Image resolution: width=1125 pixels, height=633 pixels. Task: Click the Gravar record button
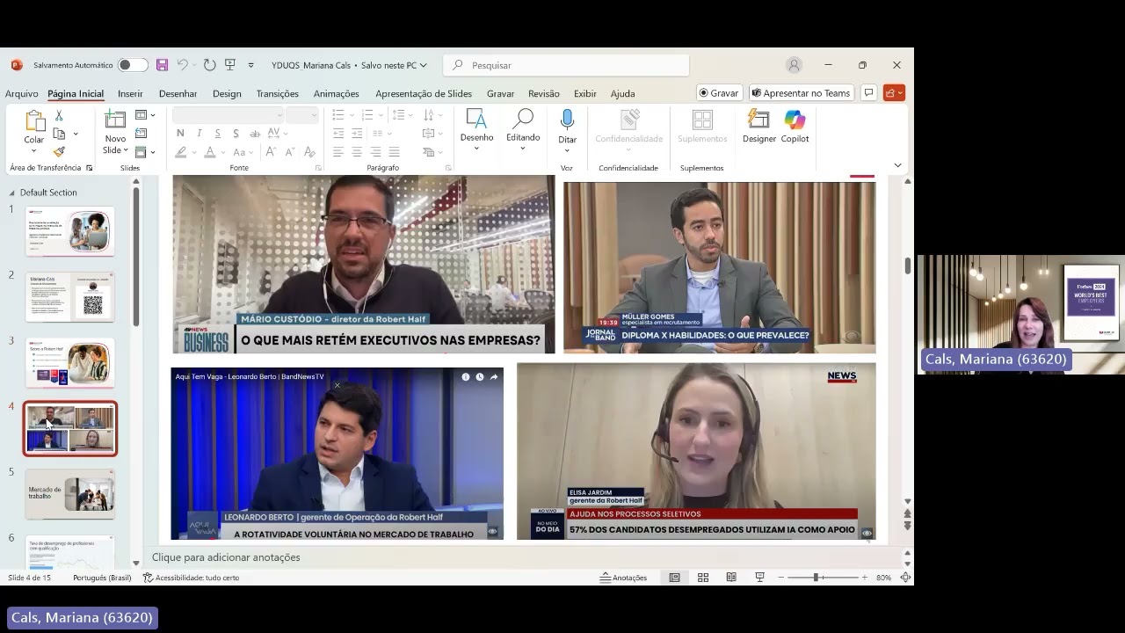[720, 93]
